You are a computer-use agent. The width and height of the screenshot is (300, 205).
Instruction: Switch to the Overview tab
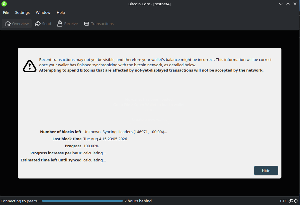tap(17, 24)
